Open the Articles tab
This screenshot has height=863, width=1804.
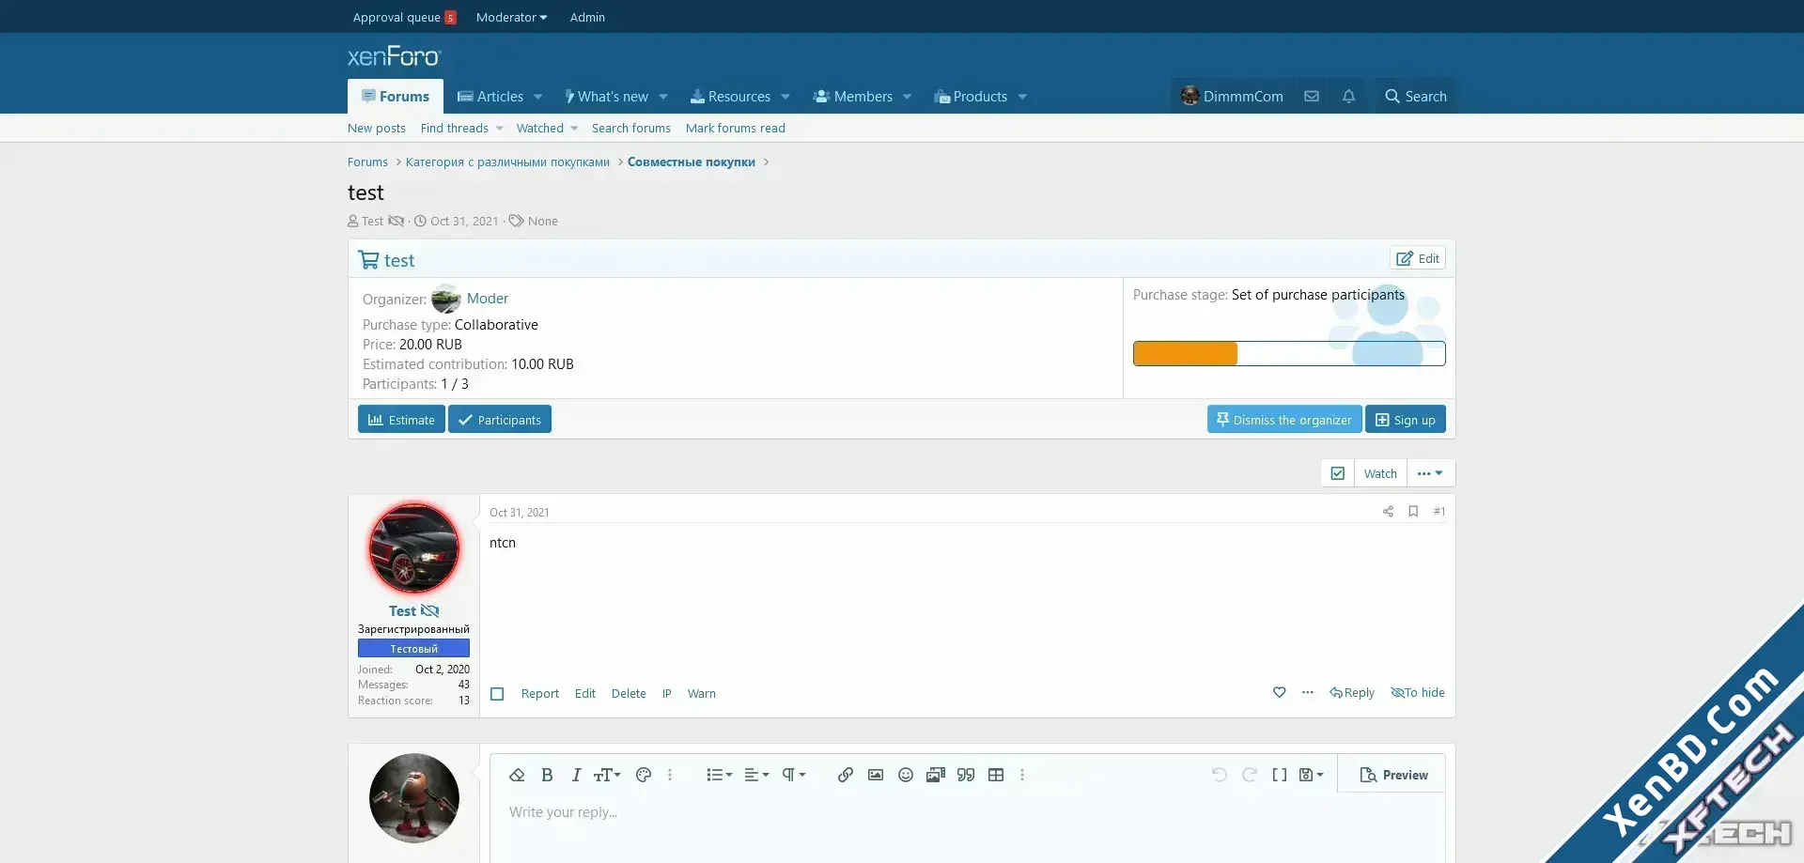(x=490, y=96)
